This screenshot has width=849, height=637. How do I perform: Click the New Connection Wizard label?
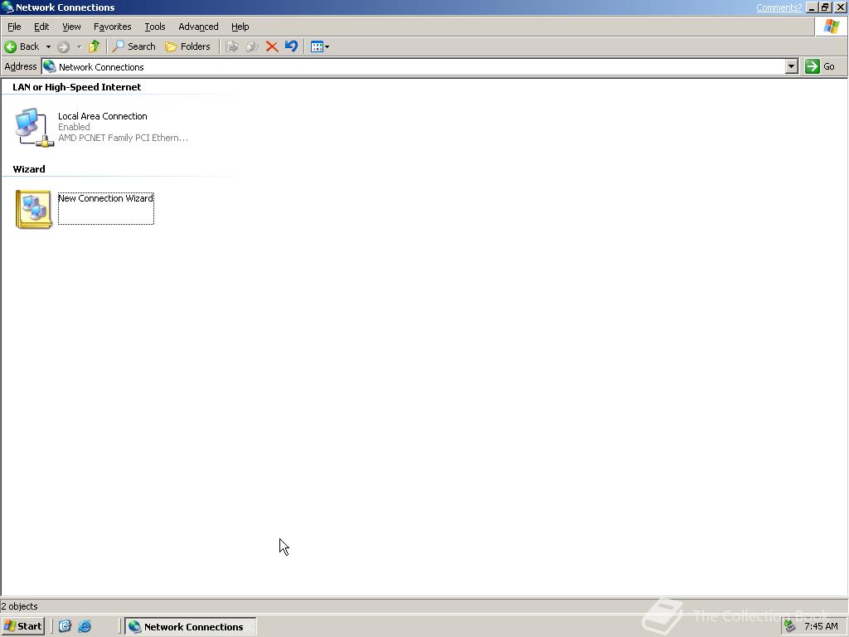(x=105, y=198)
